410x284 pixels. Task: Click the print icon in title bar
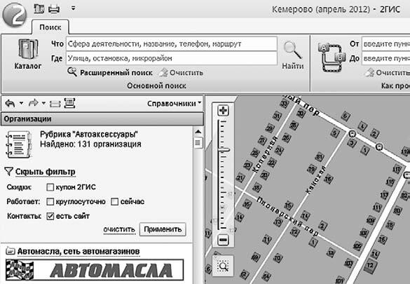click(54, 9)
